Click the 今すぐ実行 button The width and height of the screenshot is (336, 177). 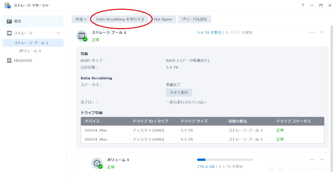179,93
